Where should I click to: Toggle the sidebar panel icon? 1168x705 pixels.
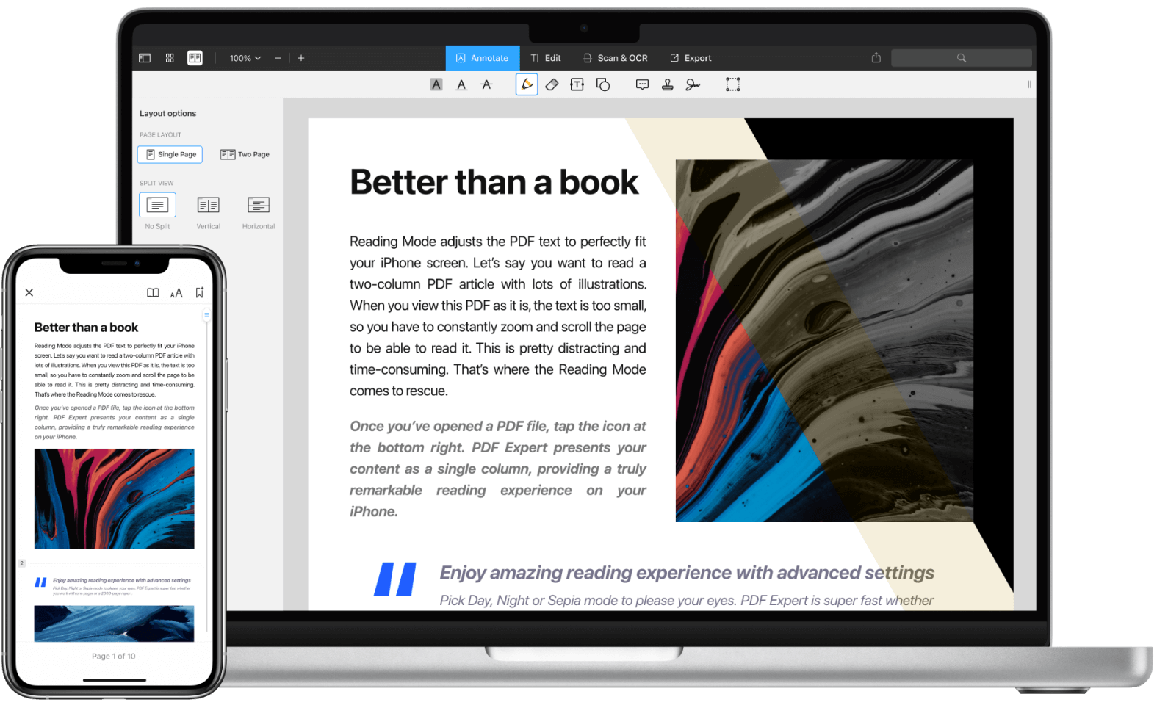click(x=145, y=58)
